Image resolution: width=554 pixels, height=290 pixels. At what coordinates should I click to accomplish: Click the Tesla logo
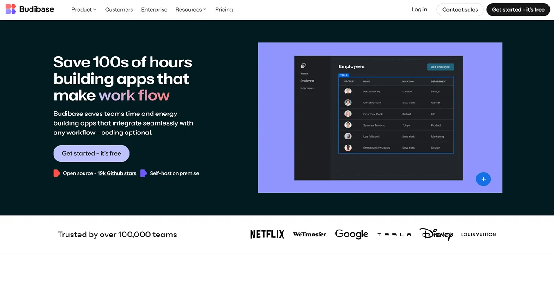pyautogui.click(x=394, y=235)
